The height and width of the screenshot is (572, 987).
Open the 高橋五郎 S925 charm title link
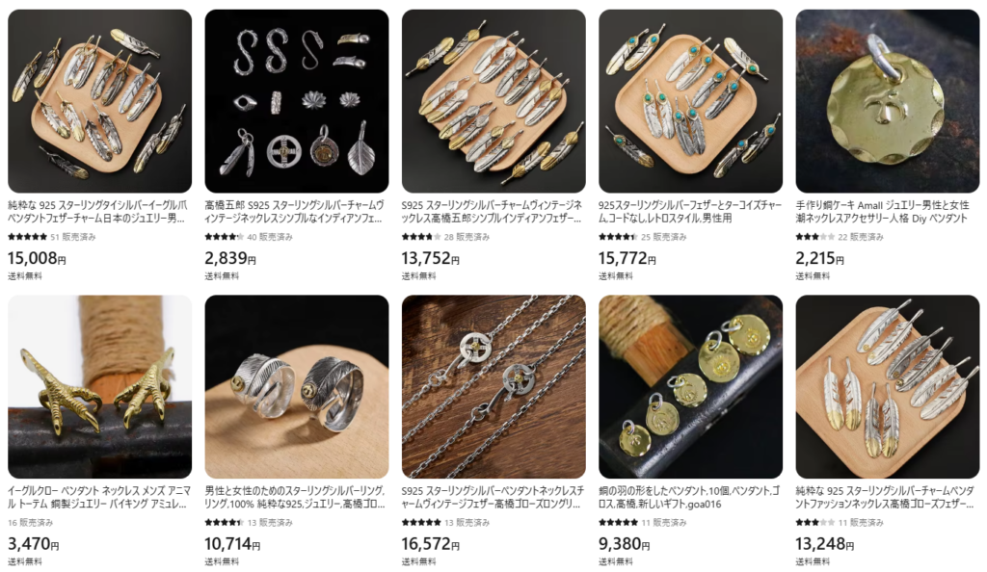point(295,212)
